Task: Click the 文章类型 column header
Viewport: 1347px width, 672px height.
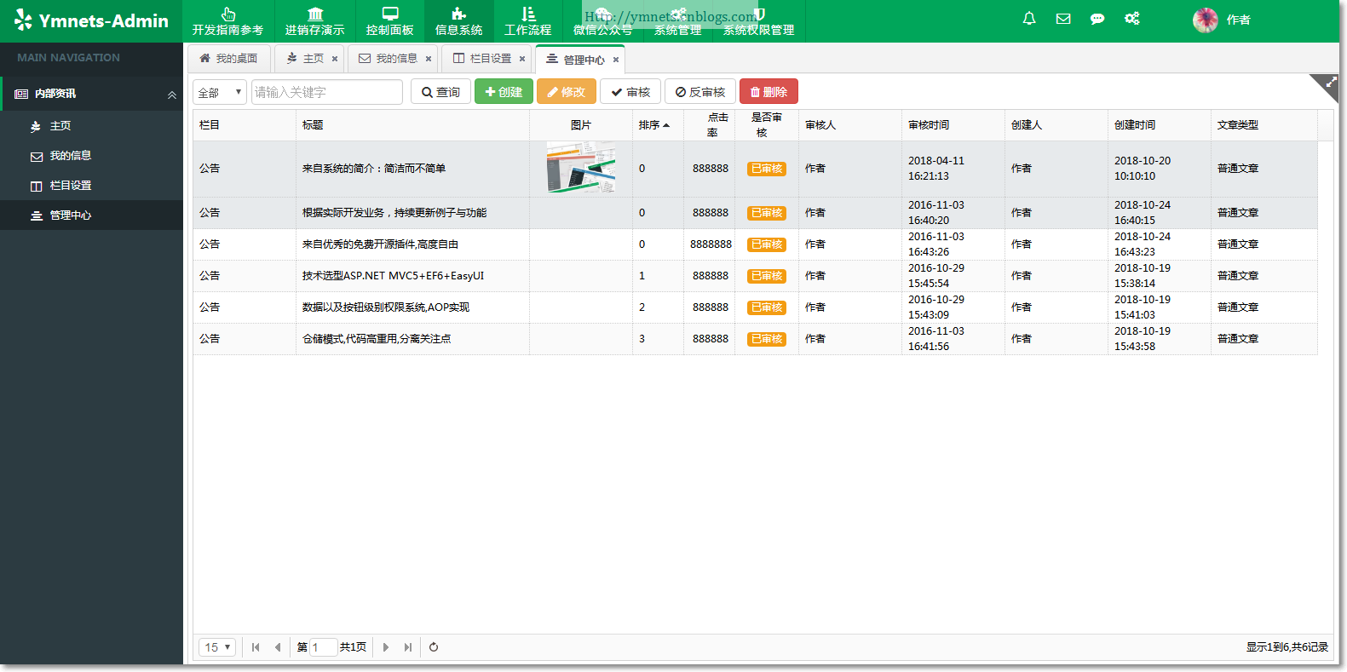Action: pos(1264,125)
